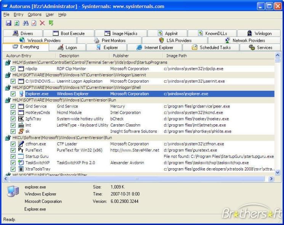Open the Options menu
This screenshot has height=225, width=284.
tap(34, 14)
